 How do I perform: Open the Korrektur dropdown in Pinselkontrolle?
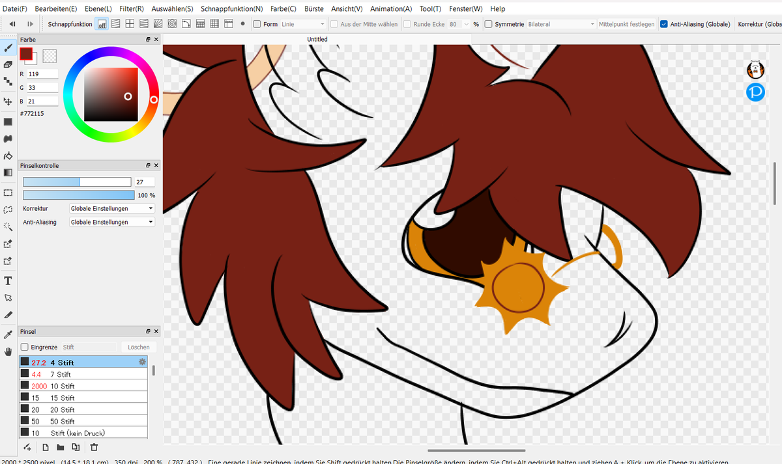pos(112,208)
